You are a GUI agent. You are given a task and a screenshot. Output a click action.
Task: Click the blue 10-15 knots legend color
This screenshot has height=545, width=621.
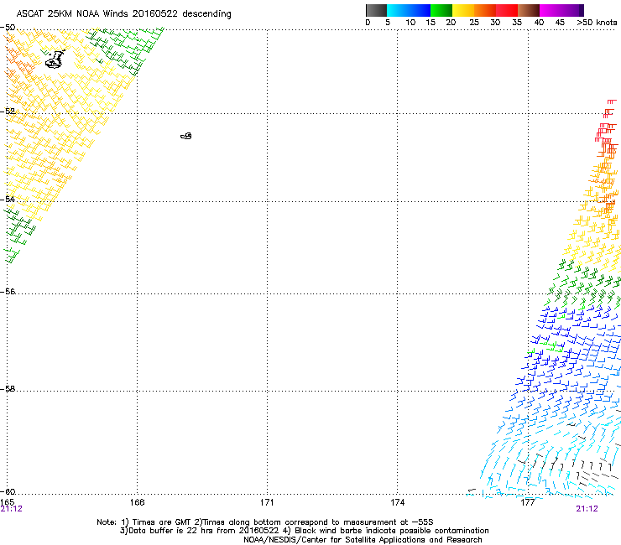420,10
